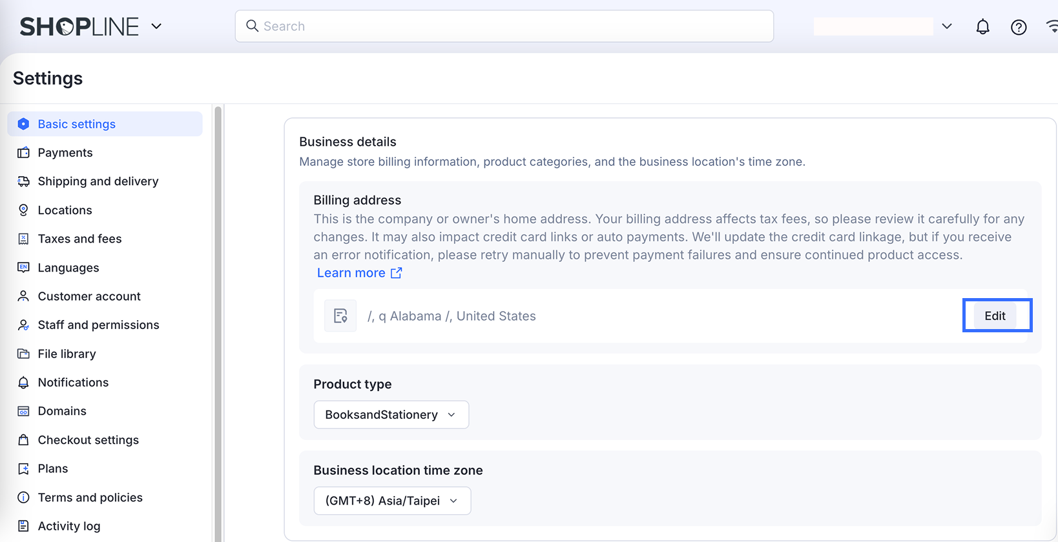Click the notifications bell icon in header
Image resolution: width=1058 pixels, height=542 pixels.
(982, 26)
